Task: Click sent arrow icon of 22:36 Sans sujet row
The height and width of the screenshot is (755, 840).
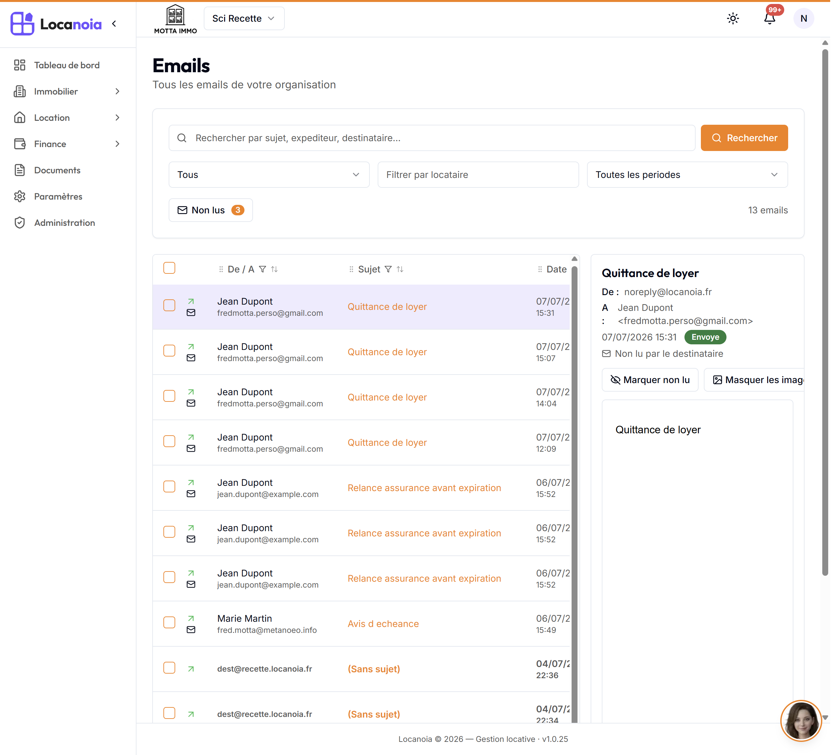Action: [191, 669]
